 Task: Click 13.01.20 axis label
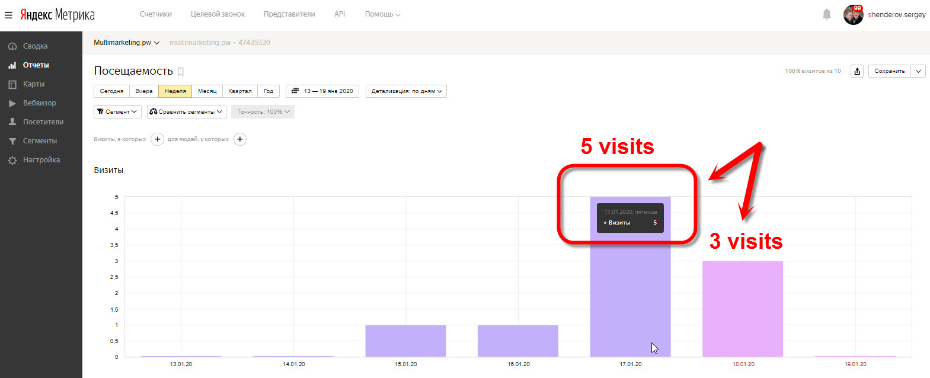point(181,364)
